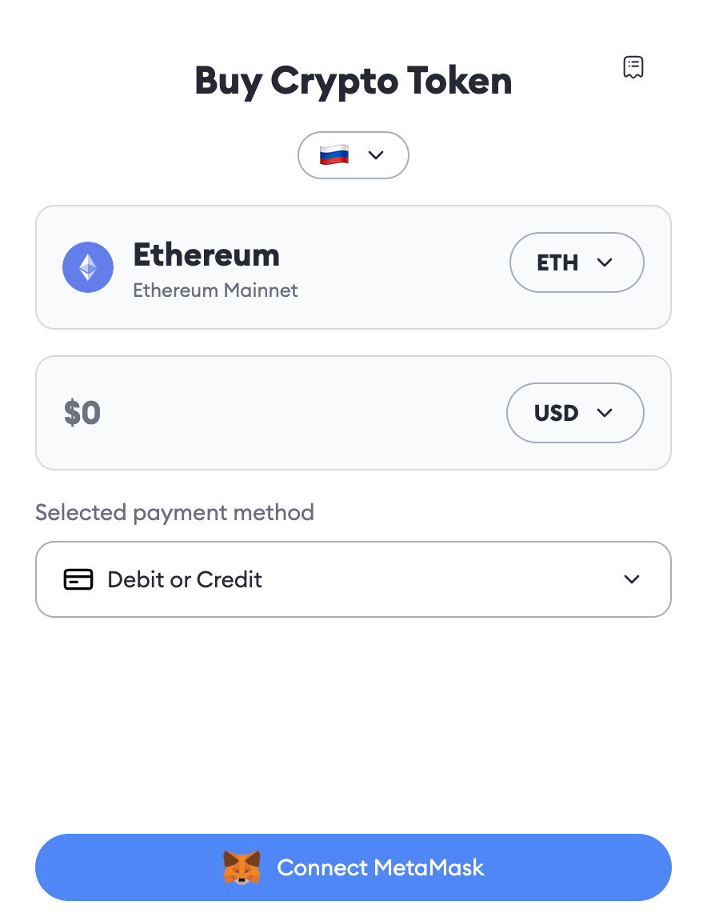Open the Debit or Credit payment dropdown
Screen dimensions: 707x917
[x=353, y=579]
